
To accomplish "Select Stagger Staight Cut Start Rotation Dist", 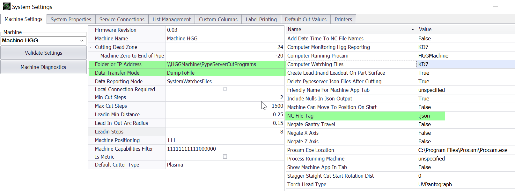I will coord(330,176).
